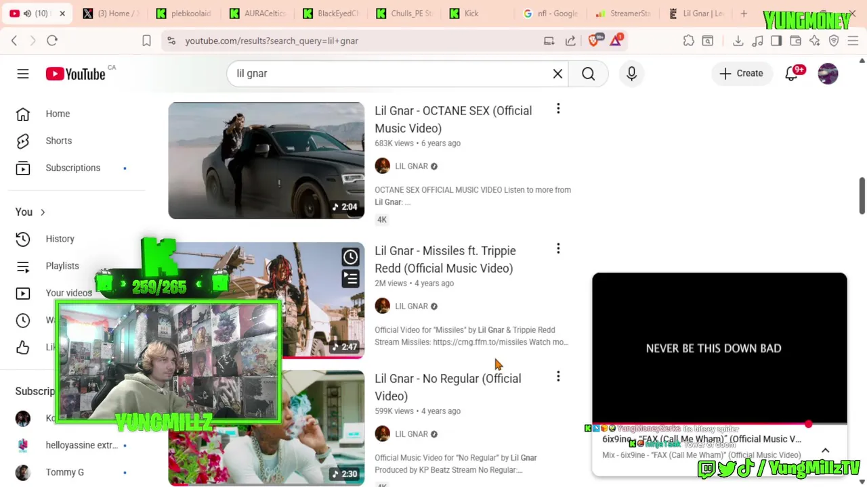Click the Create button
This screenshot has height=487, width=867.
click(x=742, y=73)
